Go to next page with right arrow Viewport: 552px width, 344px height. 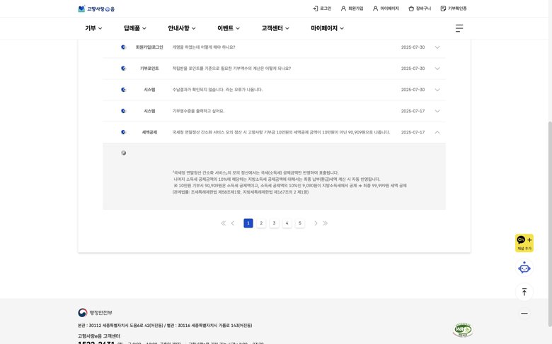click(x=316, y=223)
